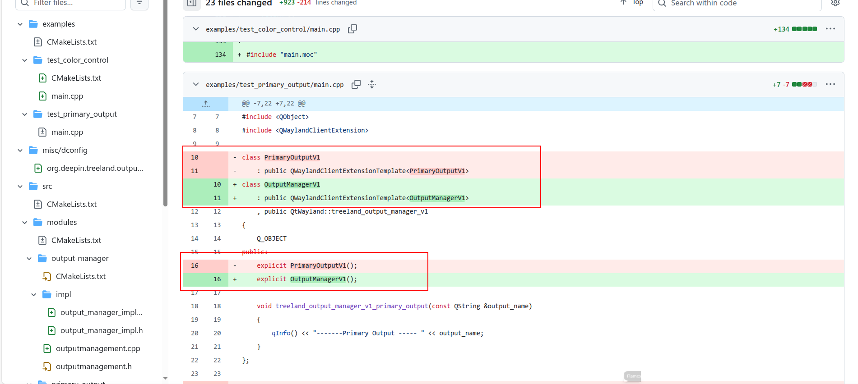Collapse the test_color_control/main.cpp diff
This screenshot has width=858, height=384.
(x=196, y=29)
